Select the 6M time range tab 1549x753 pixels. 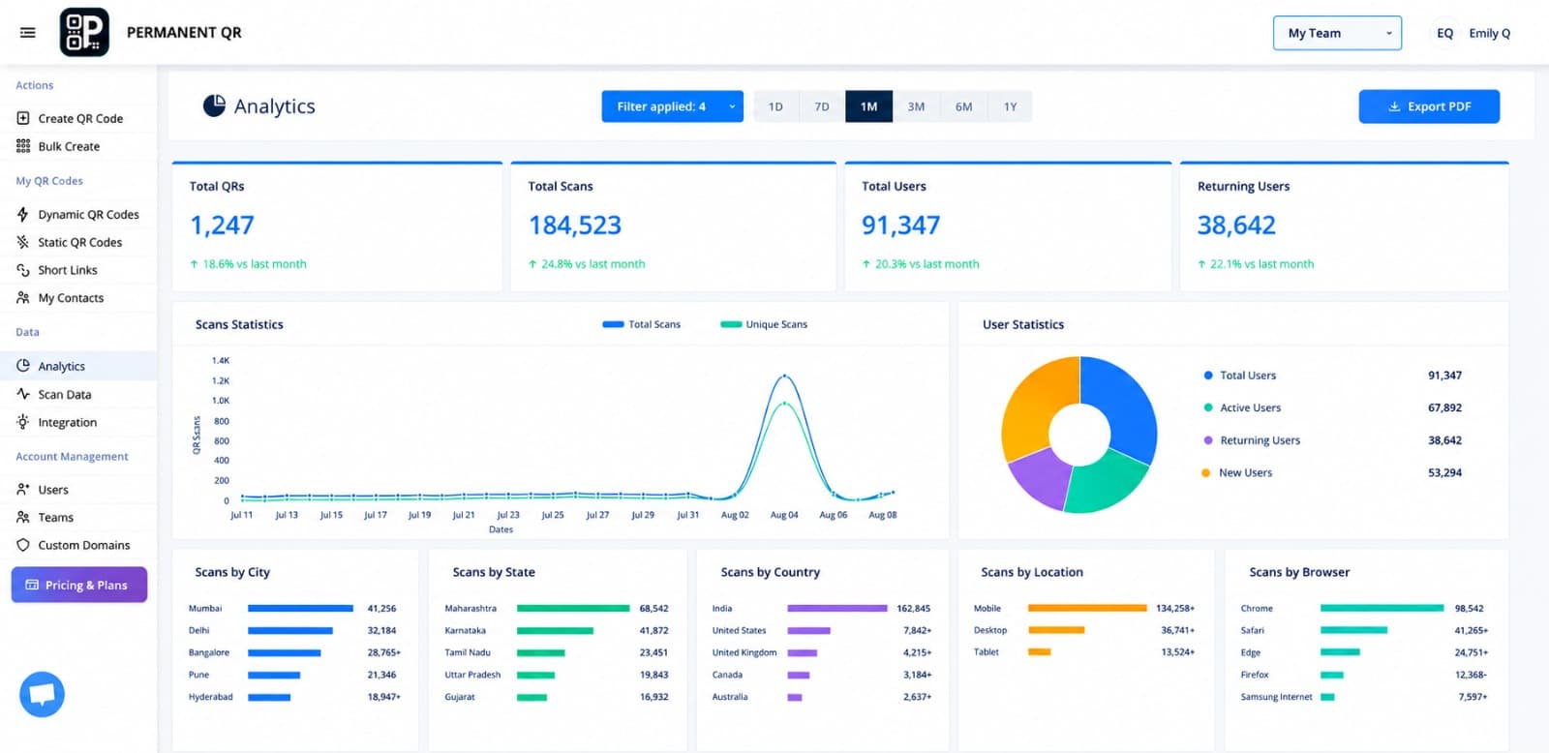(x=963, y=106)
